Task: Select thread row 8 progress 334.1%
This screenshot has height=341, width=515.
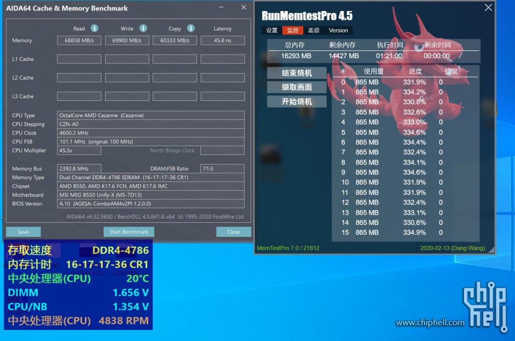Action: pyautogui.click(x=415, y=162)
